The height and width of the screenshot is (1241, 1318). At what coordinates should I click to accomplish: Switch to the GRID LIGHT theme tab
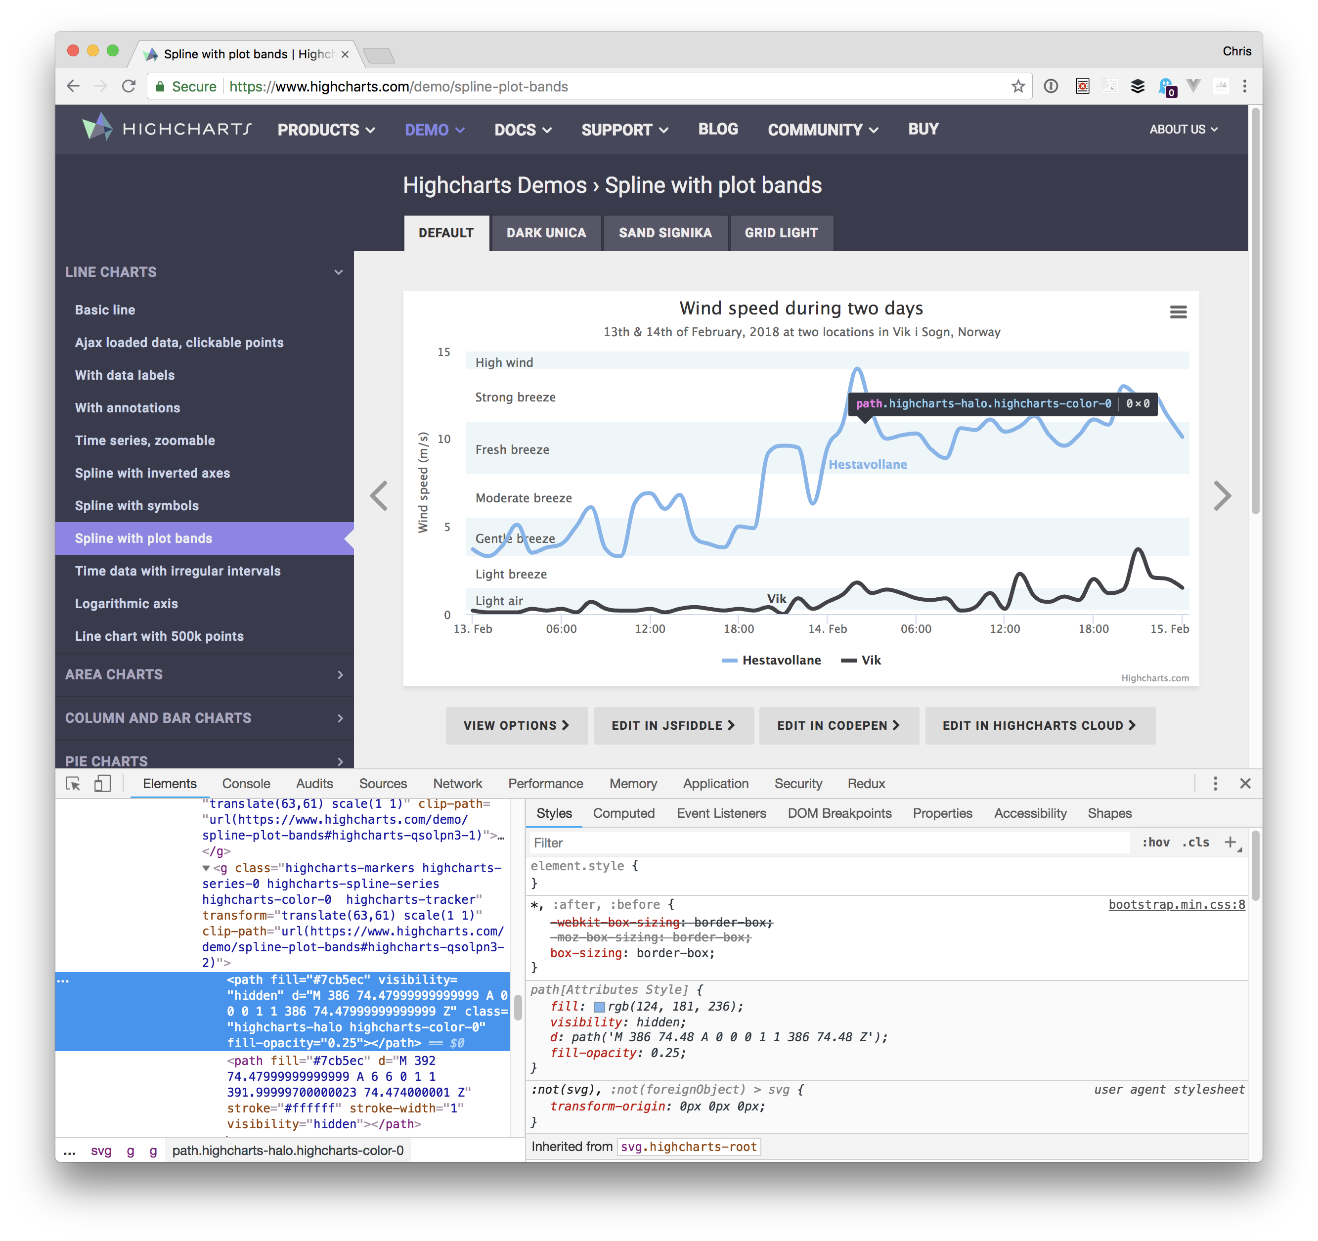pyautogui.click(x=781, y=233)
